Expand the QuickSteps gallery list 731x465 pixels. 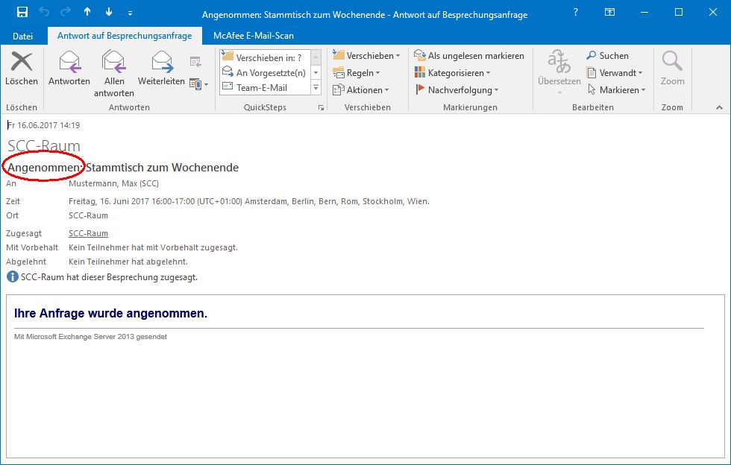pyautogui.click(x=316, y=87)
